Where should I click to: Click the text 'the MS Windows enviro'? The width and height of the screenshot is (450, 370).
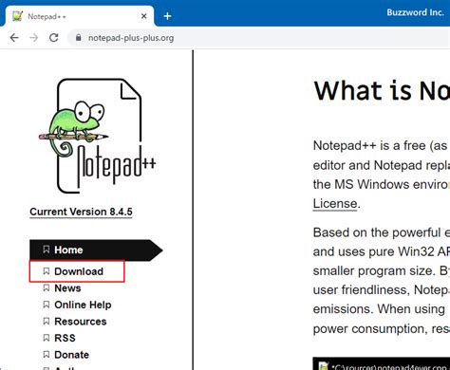tap(382, 184)
